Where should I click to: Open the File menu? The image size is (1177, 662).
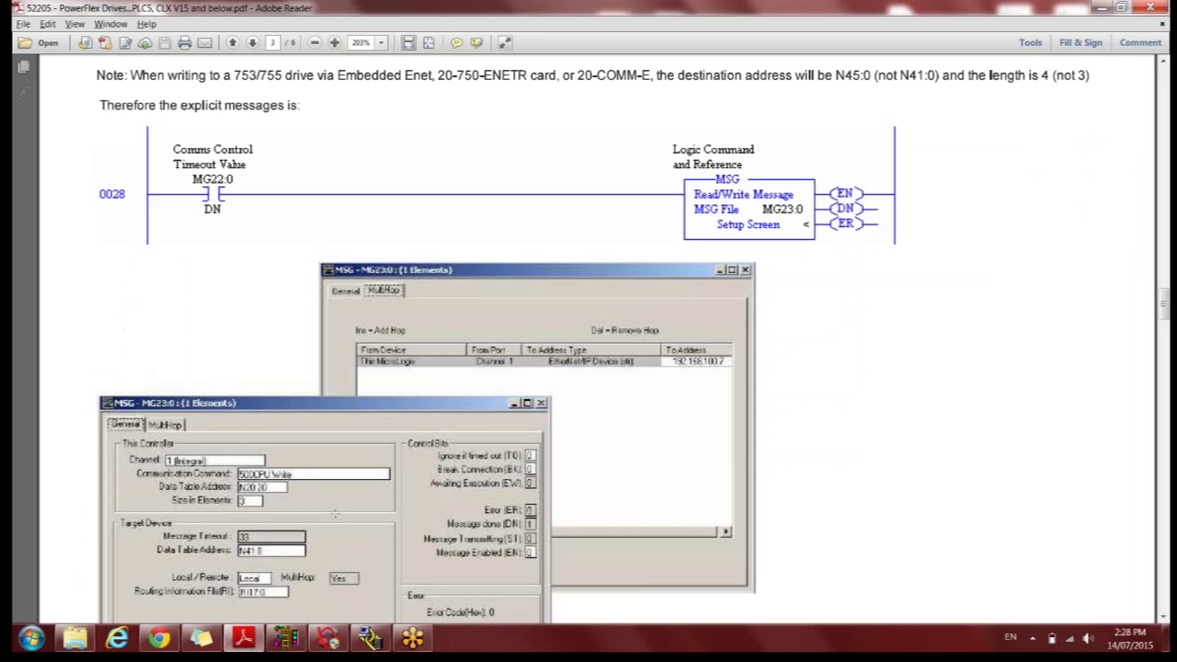pyautogui.click(x=23, y=24)
